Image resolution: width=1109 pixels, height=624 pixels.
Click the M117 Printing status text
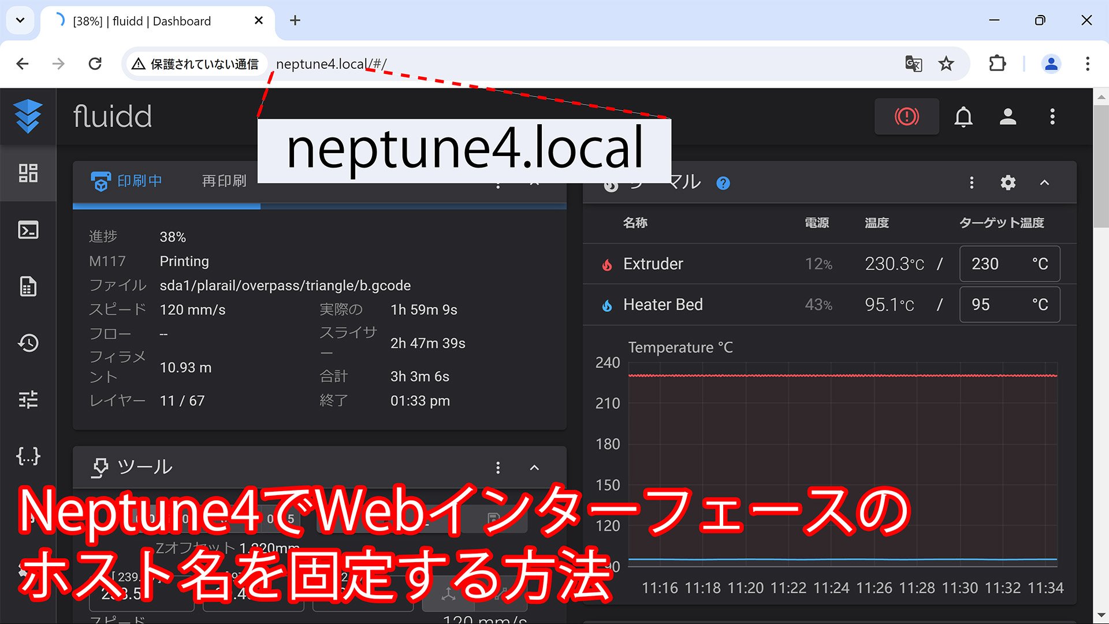[184, 261]
